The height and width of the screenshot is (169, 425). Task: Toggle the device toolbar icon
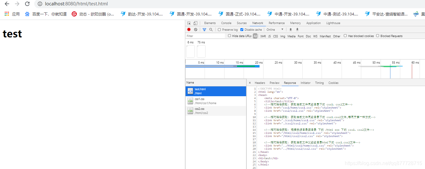tap(195, 23)
